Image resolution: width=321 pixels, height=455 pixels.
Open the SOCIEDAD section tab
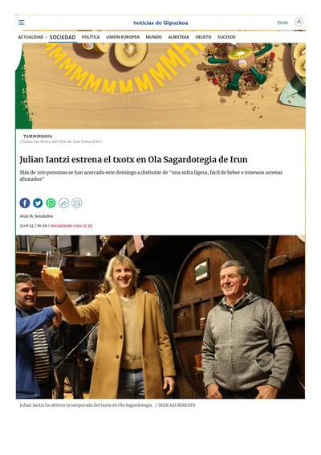tap(63, 37)
